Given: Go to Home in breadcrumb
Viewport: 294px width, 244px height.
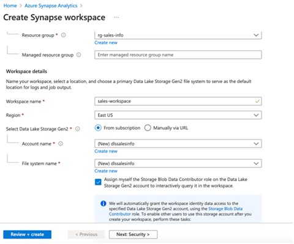Looking at the screenshot, I should click(x=10, y=6).
